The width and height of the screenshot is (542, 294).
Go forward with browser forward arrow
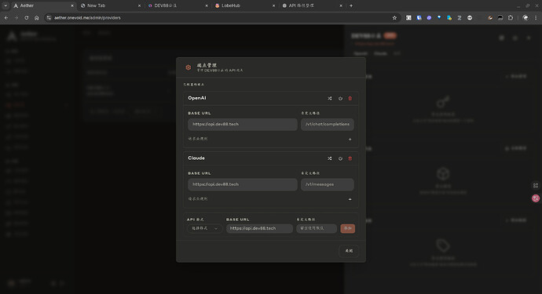click(16, 17)
